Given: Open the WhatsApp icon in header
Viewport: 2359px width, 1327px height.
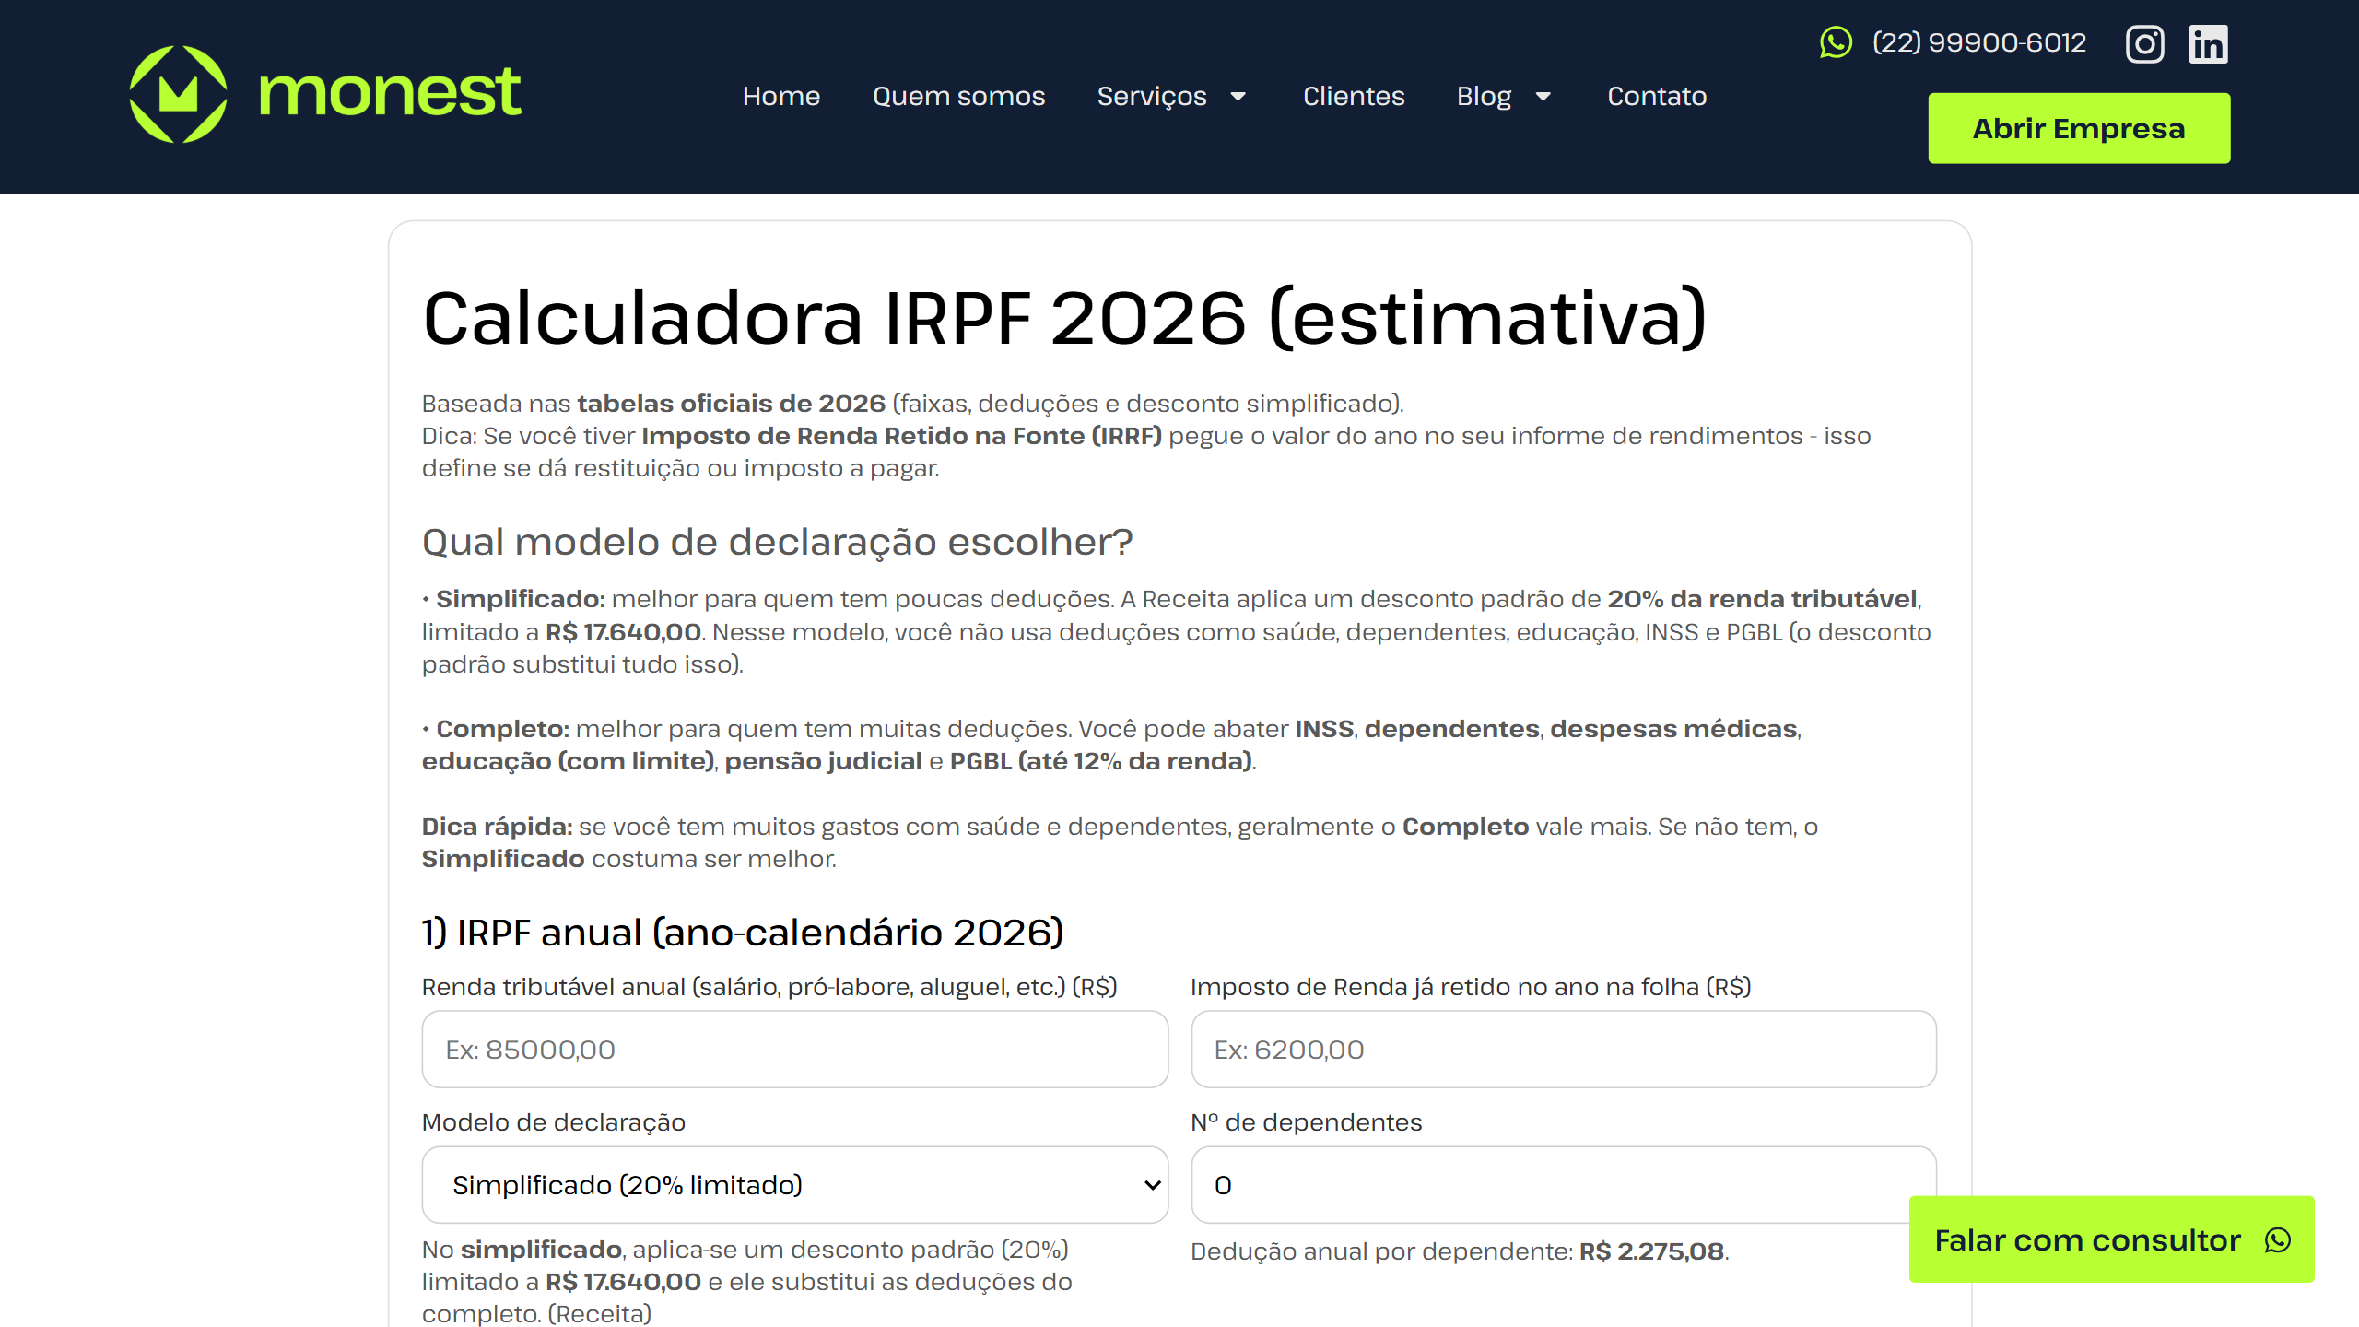Looking at the screenshot, I should (1836, 42).
